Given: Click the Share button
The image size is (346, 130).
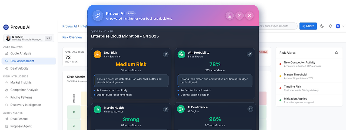Looking at the screenshot, I should 308,26.
